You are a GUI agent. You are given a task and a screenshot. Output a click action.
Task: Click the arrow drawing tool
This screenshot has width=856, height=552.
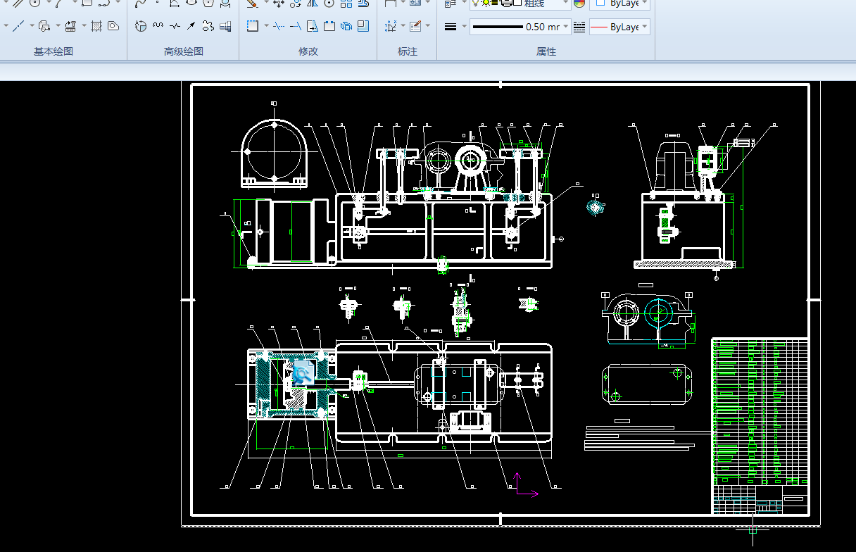click(191, 26)
